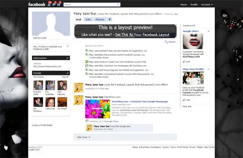Open Ian McManus friend thumbnail
Screen dimensions: 243x158
[38, 102]
